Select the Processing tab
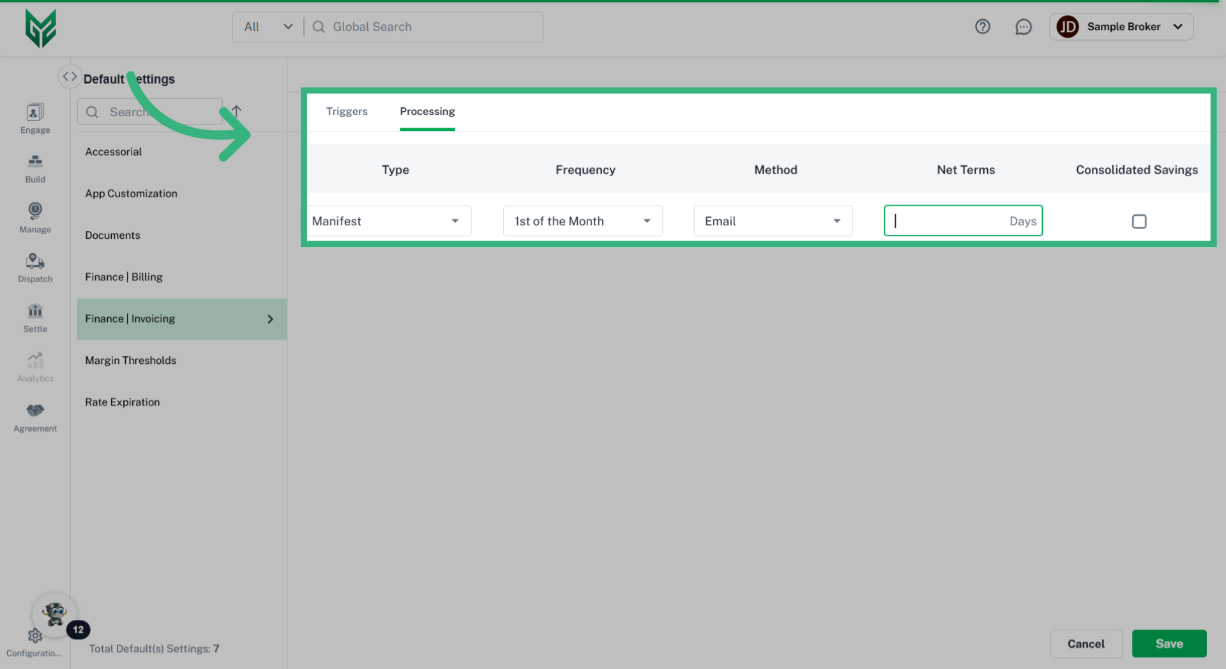Screen dimensions: 1226x669 pos(427,111)
